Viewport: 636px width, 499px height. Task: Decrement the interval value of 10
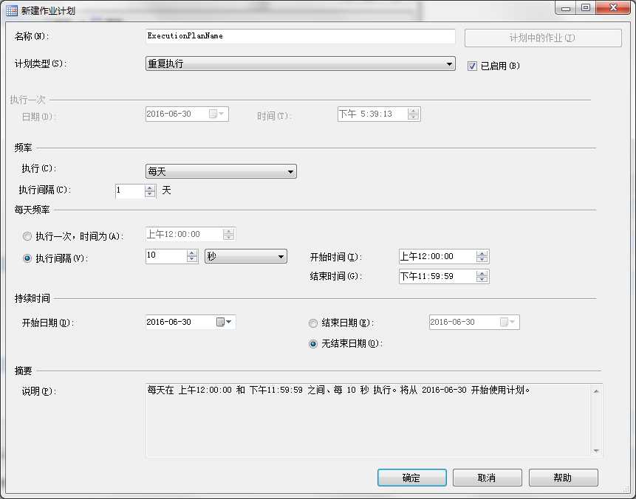pyautogui.click(x=192, y=259)
